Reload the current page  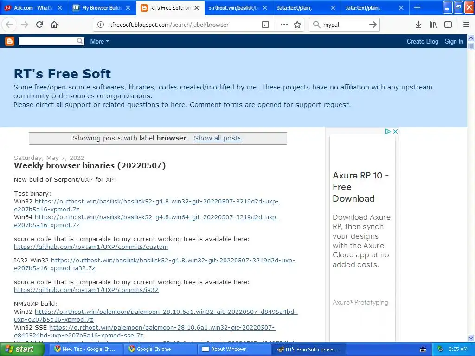coord(39,25)
